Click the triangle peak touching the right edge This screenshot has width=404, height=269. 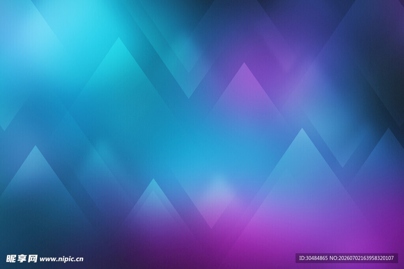click(389, 128)
